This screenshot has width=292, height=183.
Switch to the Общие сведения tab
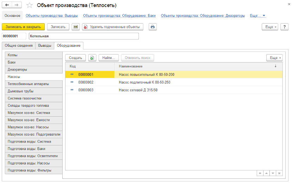click(19, 46)
